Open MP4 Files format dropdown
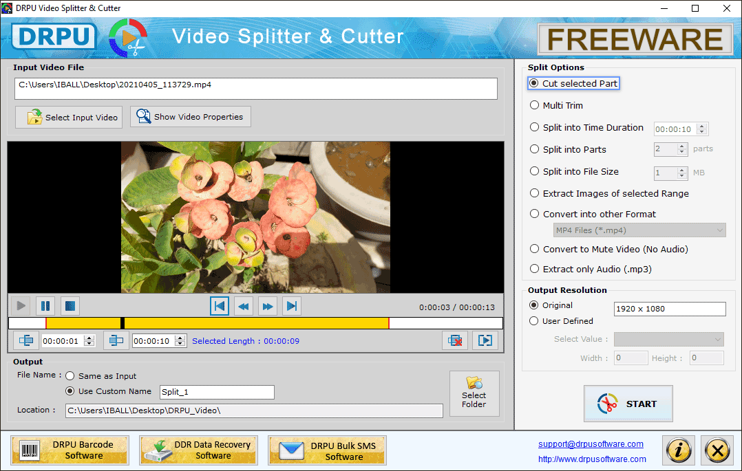742x471 pixels. [639, 230]
